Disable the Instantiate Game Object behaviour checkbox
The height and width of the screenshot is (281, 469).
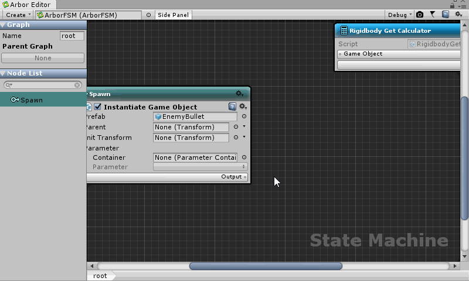(x=98, y=107)
